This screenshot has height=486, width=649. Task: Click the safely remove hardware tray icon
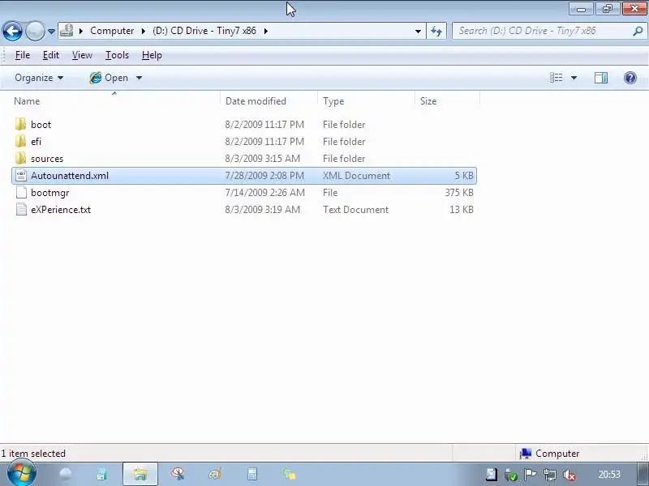[x=511, y=475]
